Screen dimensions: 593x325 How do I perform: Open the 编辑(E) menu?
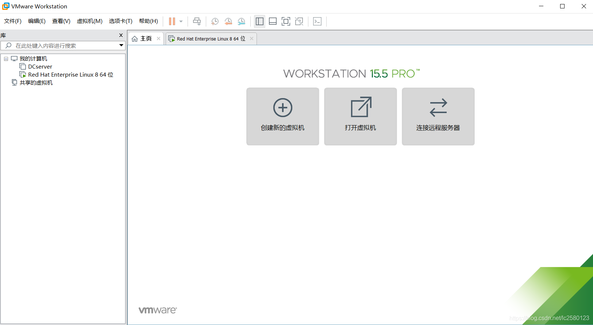pyautogui.click(x=37, y=21)
